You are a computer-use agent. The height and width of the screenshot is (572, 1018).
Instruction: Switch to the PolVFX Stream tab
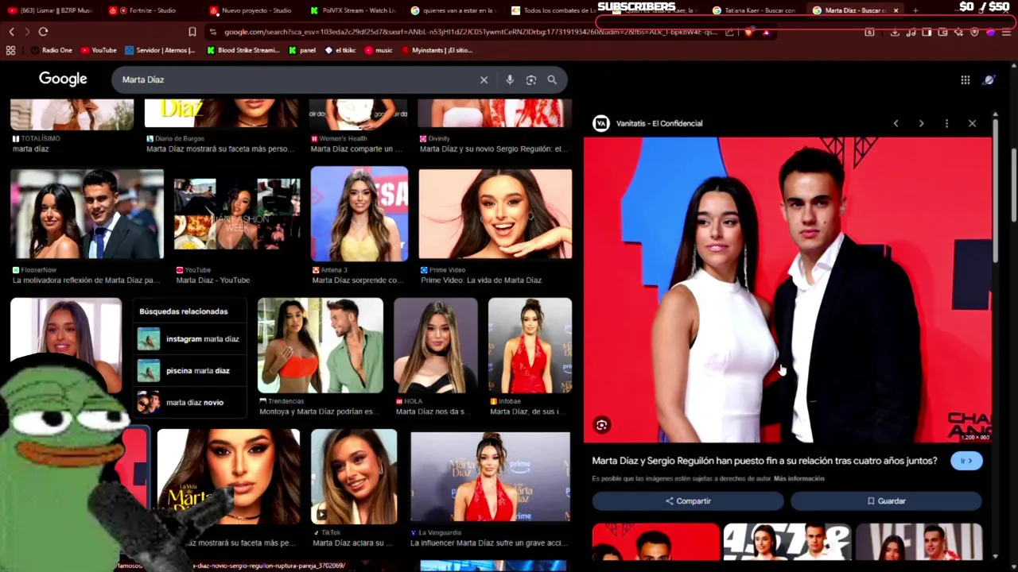pos(352,10)
